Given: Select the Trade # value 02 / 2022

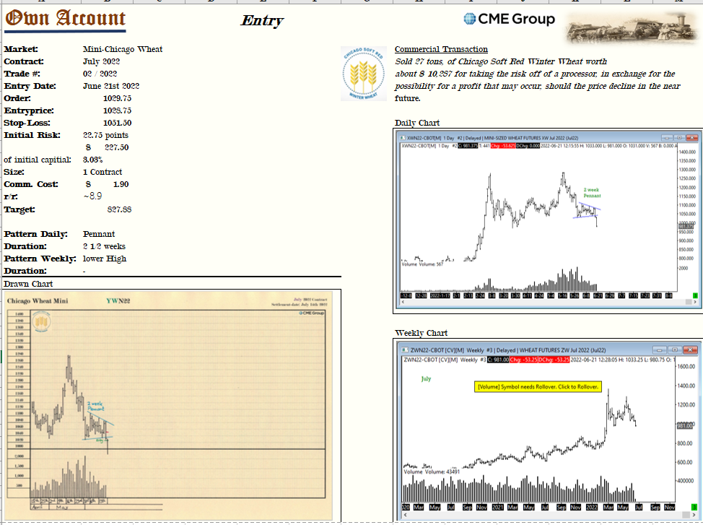Looking at the screenshot, I should [100, 74].
